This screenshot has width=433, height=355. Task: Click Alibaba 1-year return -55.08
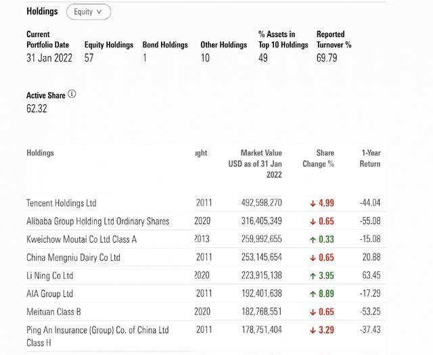click(x=370, y=221)
